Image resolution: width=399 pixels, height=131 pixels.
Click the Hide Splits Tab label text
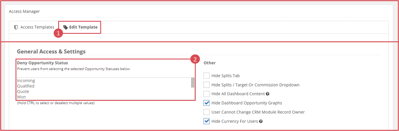(226, 76)
